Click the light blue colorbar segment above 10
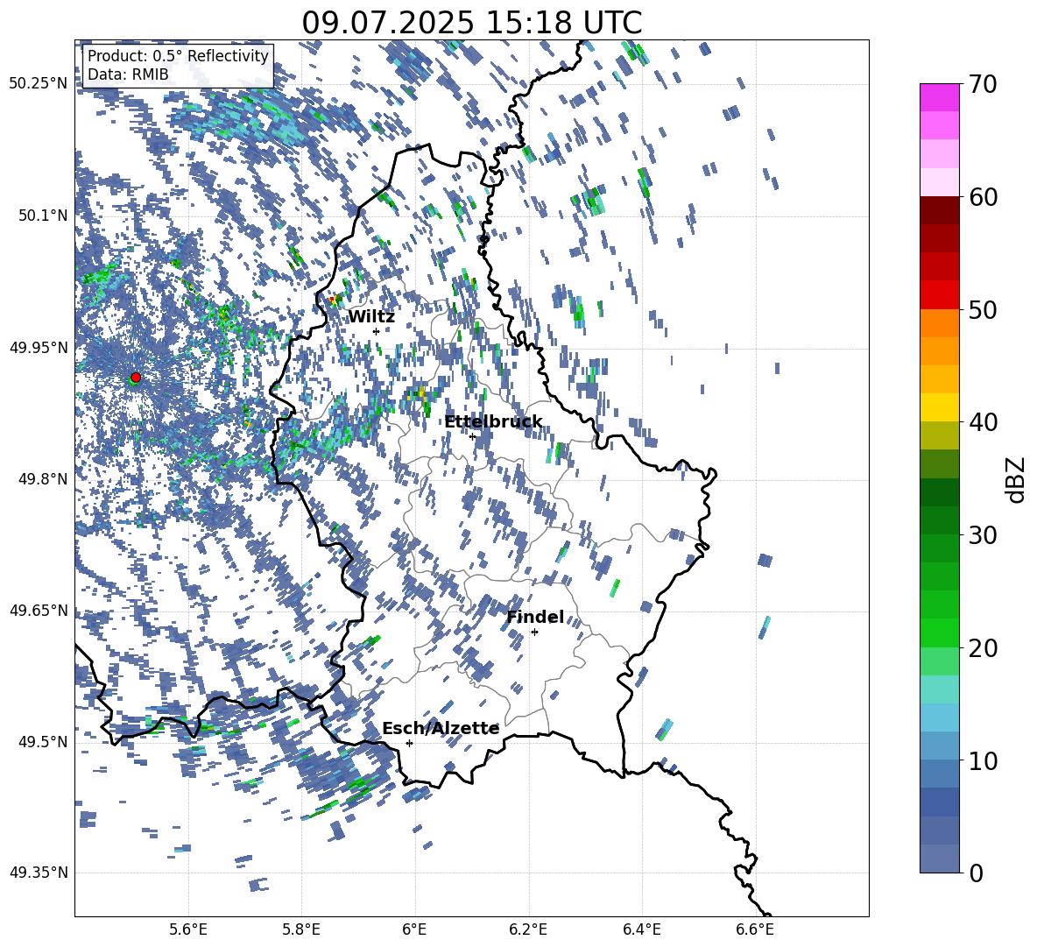This screenshot has height=947, width=1037. click(x=939, y=717)
